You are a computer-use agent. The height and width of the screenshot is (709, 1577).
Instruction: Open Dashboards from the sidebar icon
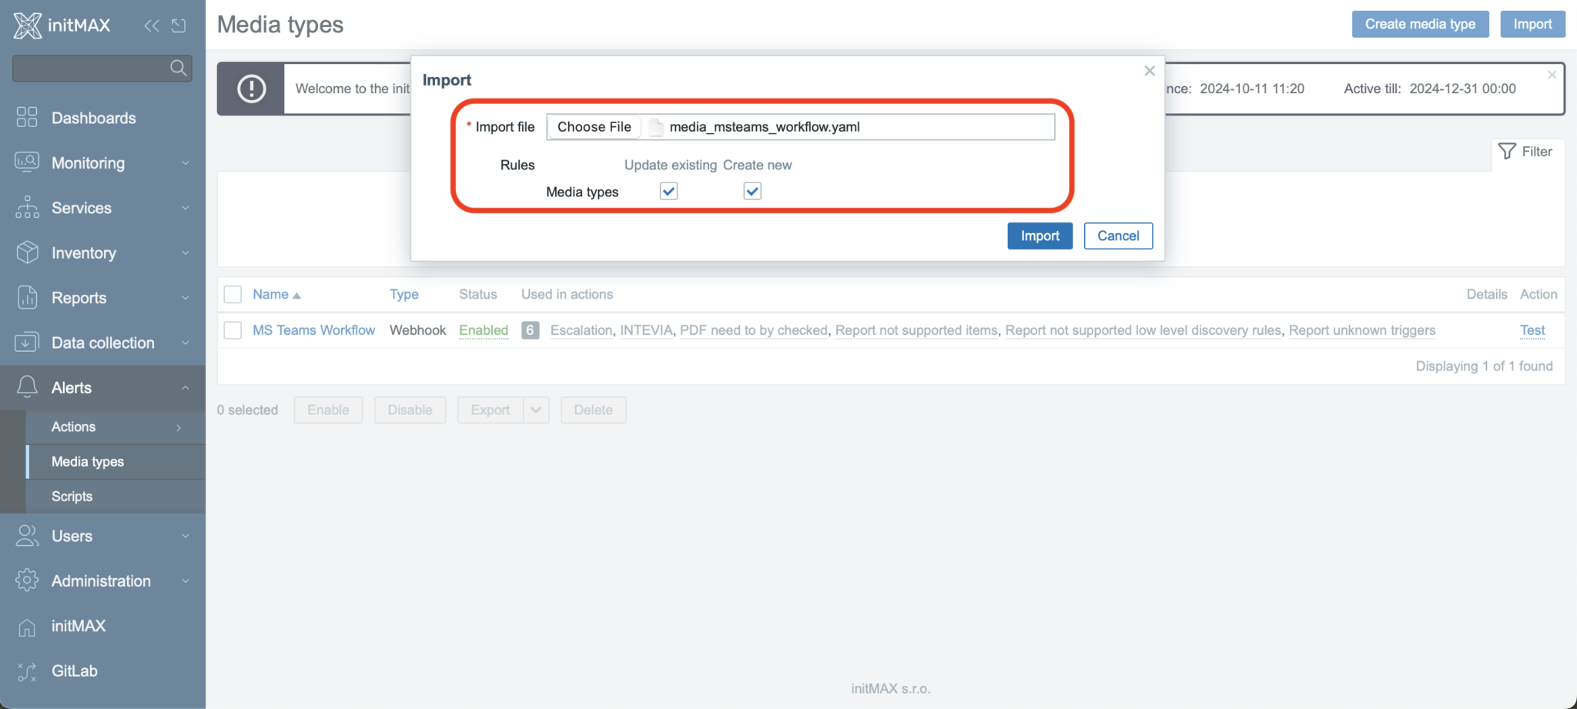[27, 118]
